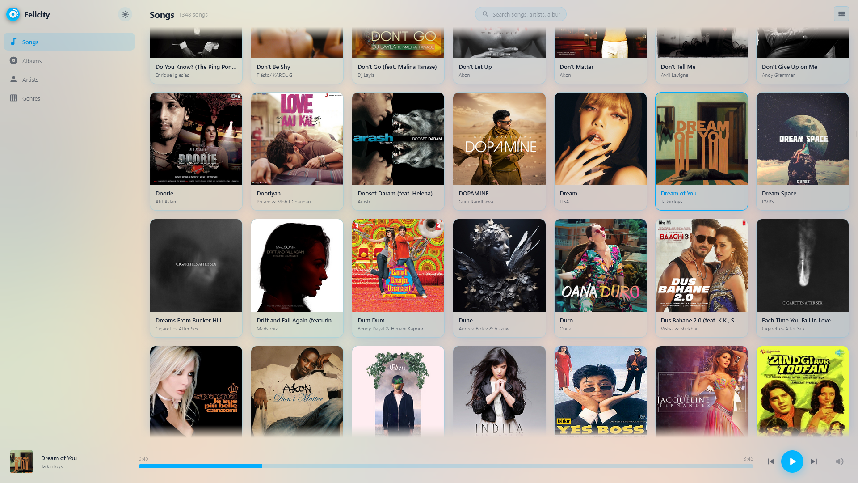Click the Songs music note icon
858x483 pixels.
click(x=13, y=42)
